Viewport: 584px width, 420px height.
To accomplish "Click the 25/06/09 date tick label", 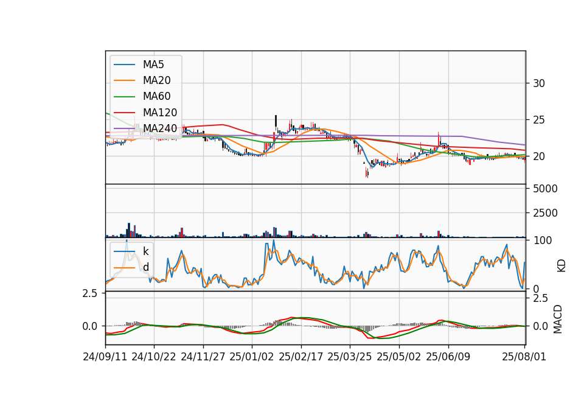I will (x=448, y=357).
